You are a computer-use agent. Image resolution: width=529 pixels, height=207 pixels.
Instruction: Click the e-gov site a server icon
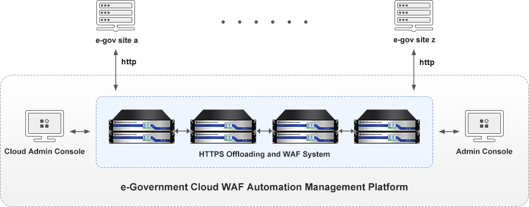pos(116,16)
